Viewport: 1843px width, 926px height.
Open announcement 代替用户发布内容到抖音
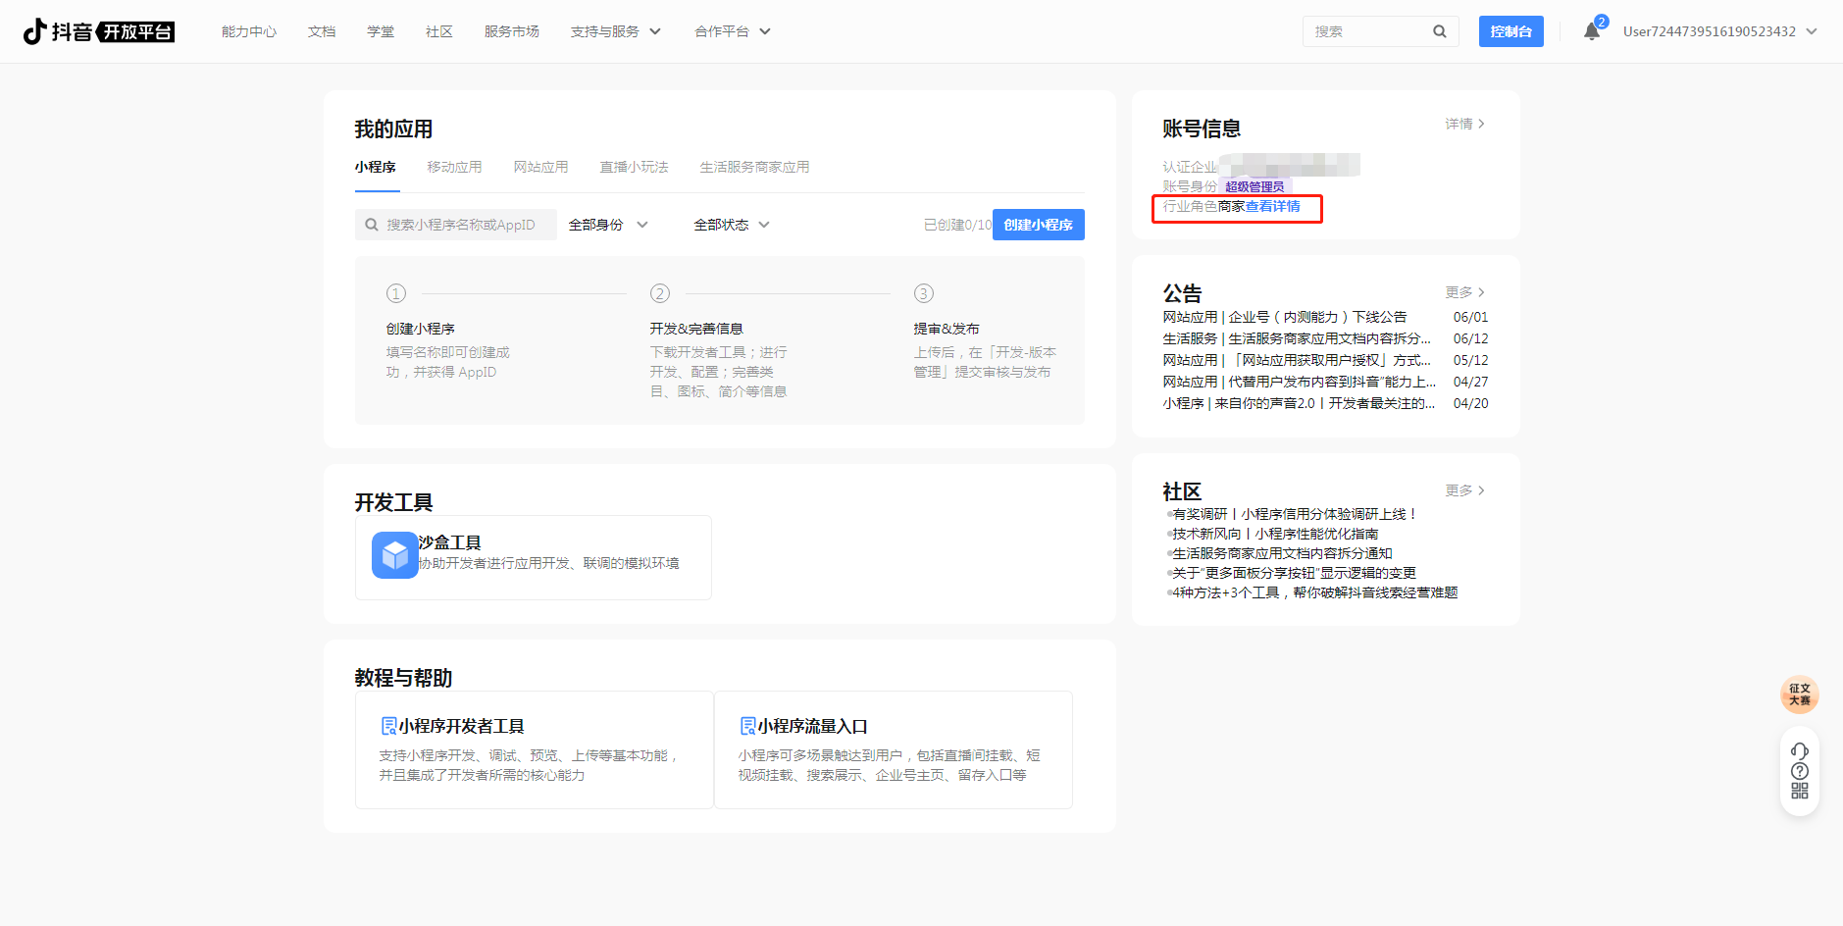[x=1299, y=382]
